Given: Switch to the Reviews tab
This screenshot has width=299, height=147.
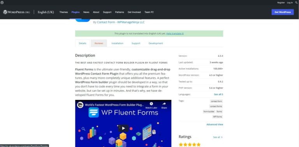Looking at the screenshot, I should [99, 43].
